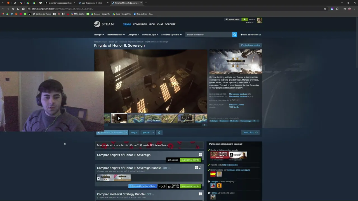This screenshot has width=358, height=201.
Task: Open the Secciones Especiales dropdown
Action: click(171, 35)
